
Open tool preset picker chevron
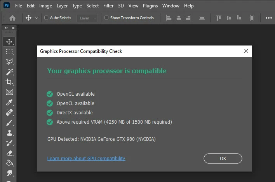[x=37, y=18]
